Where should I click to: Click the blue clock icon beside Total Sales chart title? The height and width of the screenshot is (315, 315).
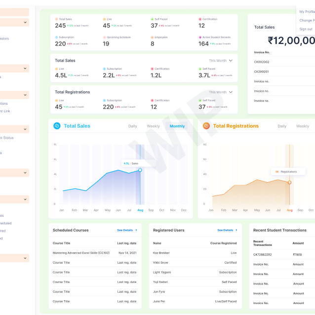tap(57, 126)
